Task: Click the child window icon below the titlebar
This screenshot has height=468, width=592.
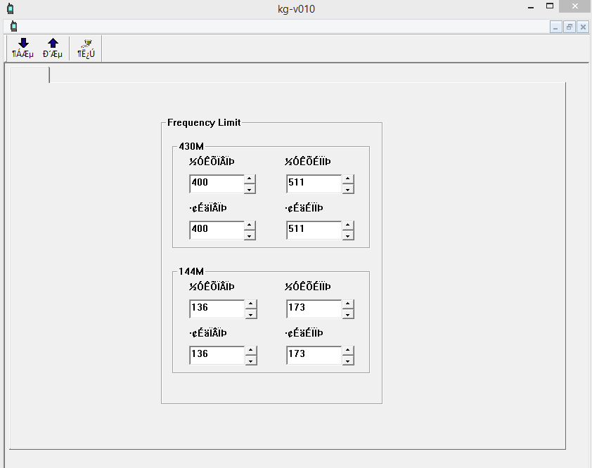Action: [13, 26]
